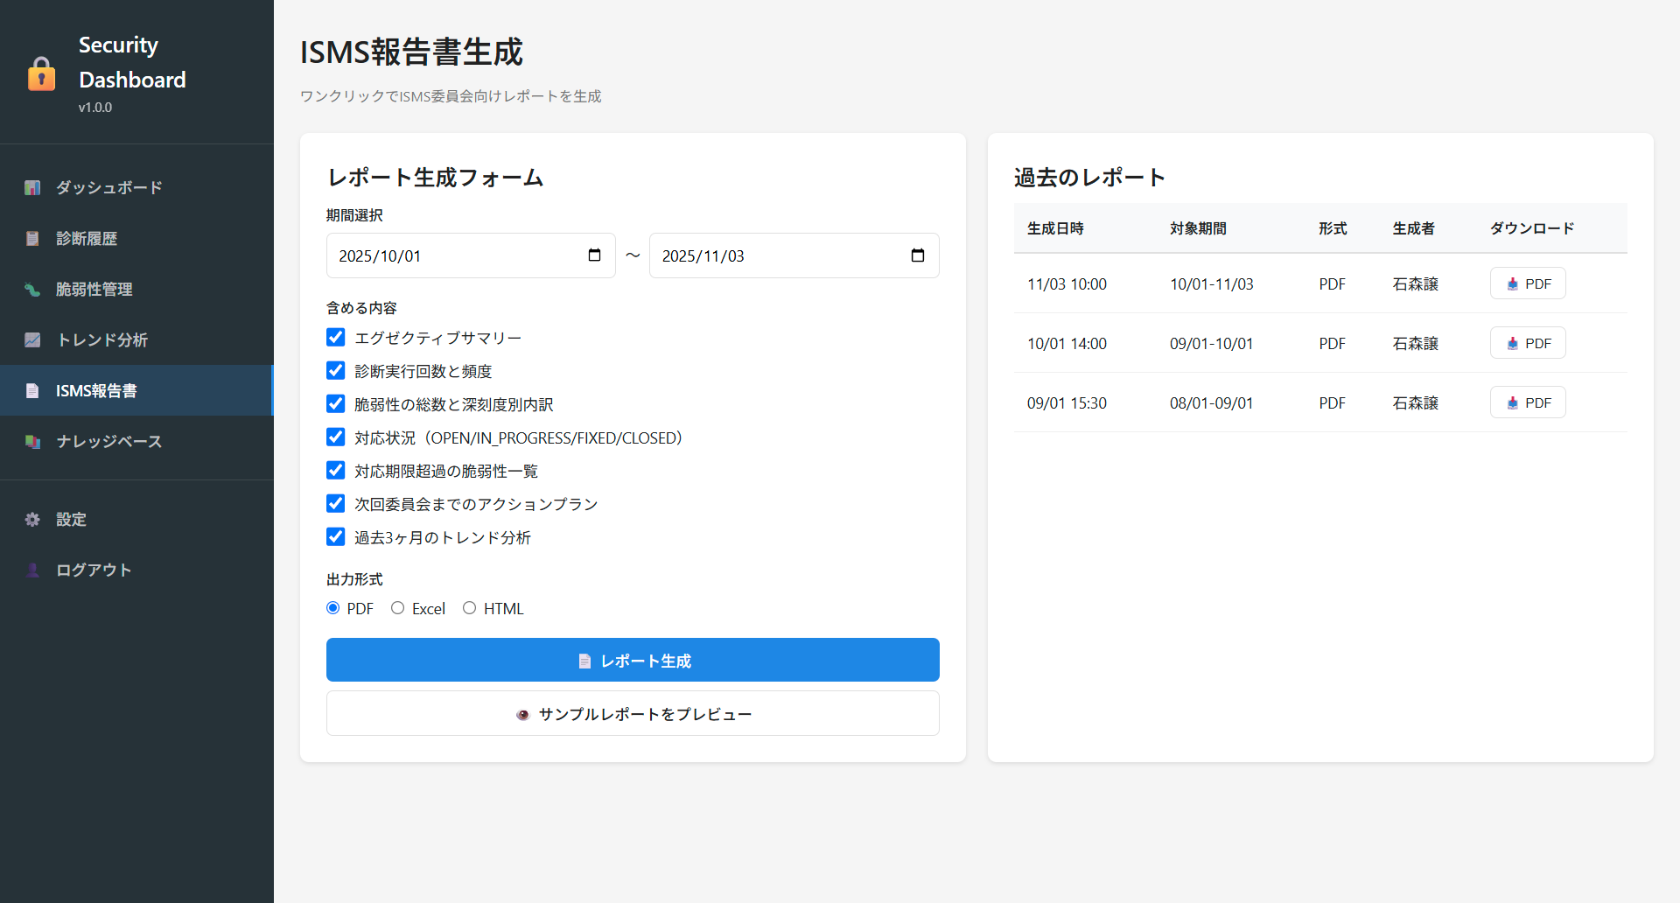1680x903 pixels.
Task: Open the end date calendar picker
Action: (x=918, y=255)
